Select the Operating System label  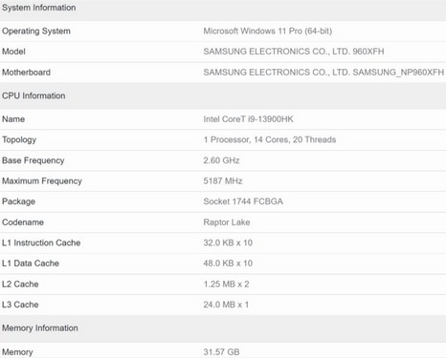[36, 32]
